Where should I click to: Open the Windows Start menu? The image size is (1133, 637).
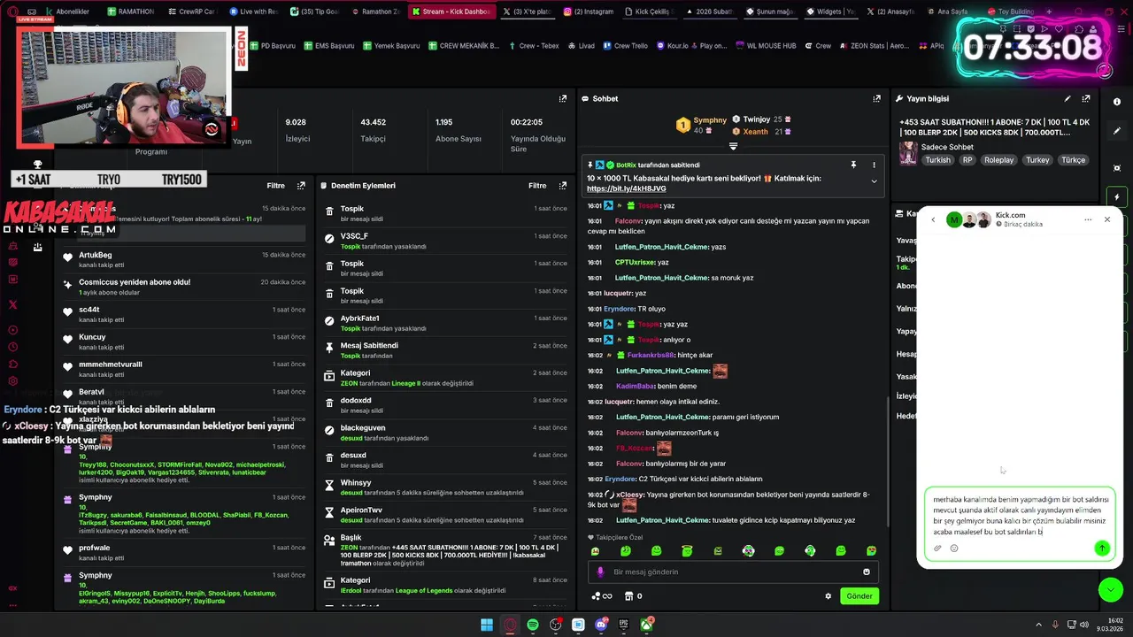487,625
